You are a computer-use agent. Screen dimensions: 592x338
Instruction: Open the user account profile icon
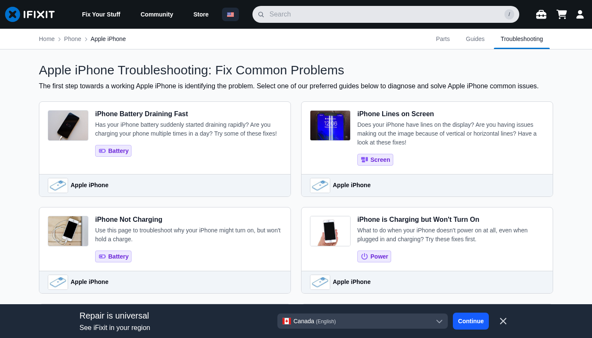(580, 14)
